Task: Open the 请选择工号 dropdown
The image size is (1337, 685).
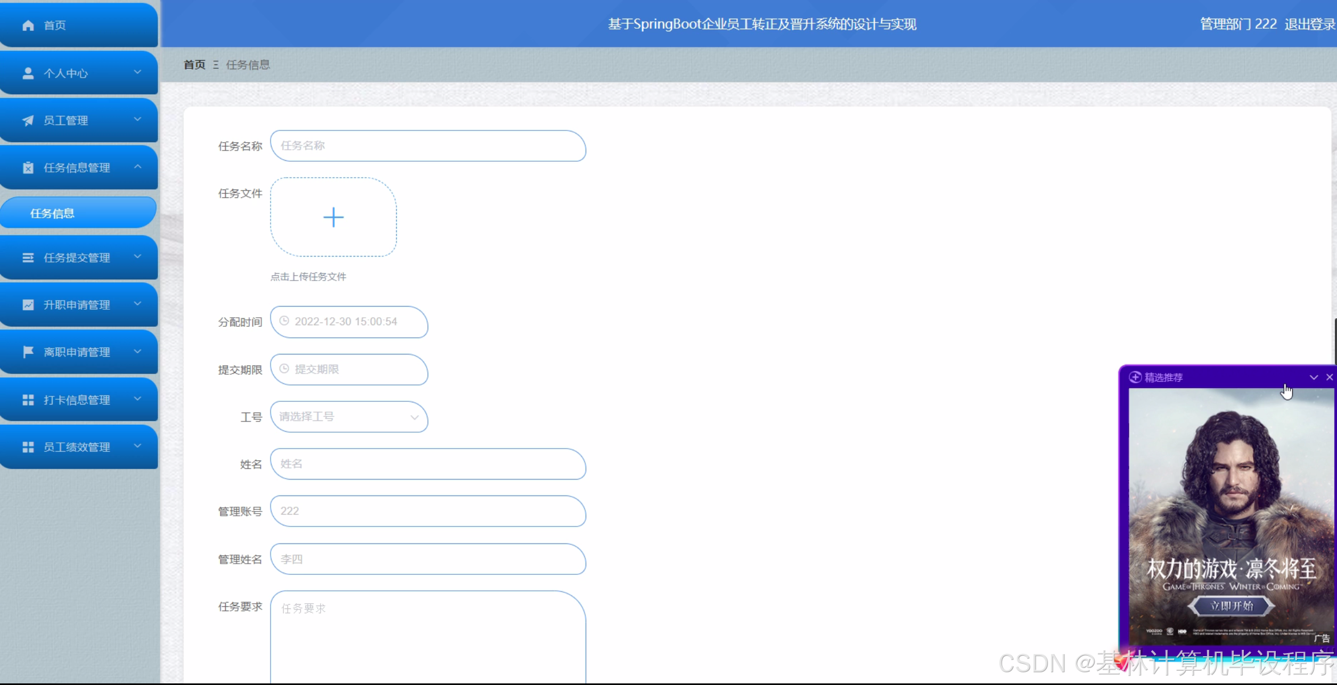Action: point(349,417)
